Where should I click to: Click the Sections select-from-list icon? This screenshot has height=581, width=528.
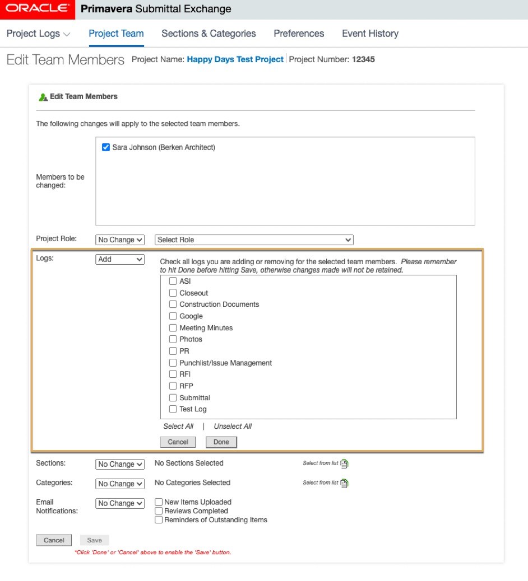344,463
